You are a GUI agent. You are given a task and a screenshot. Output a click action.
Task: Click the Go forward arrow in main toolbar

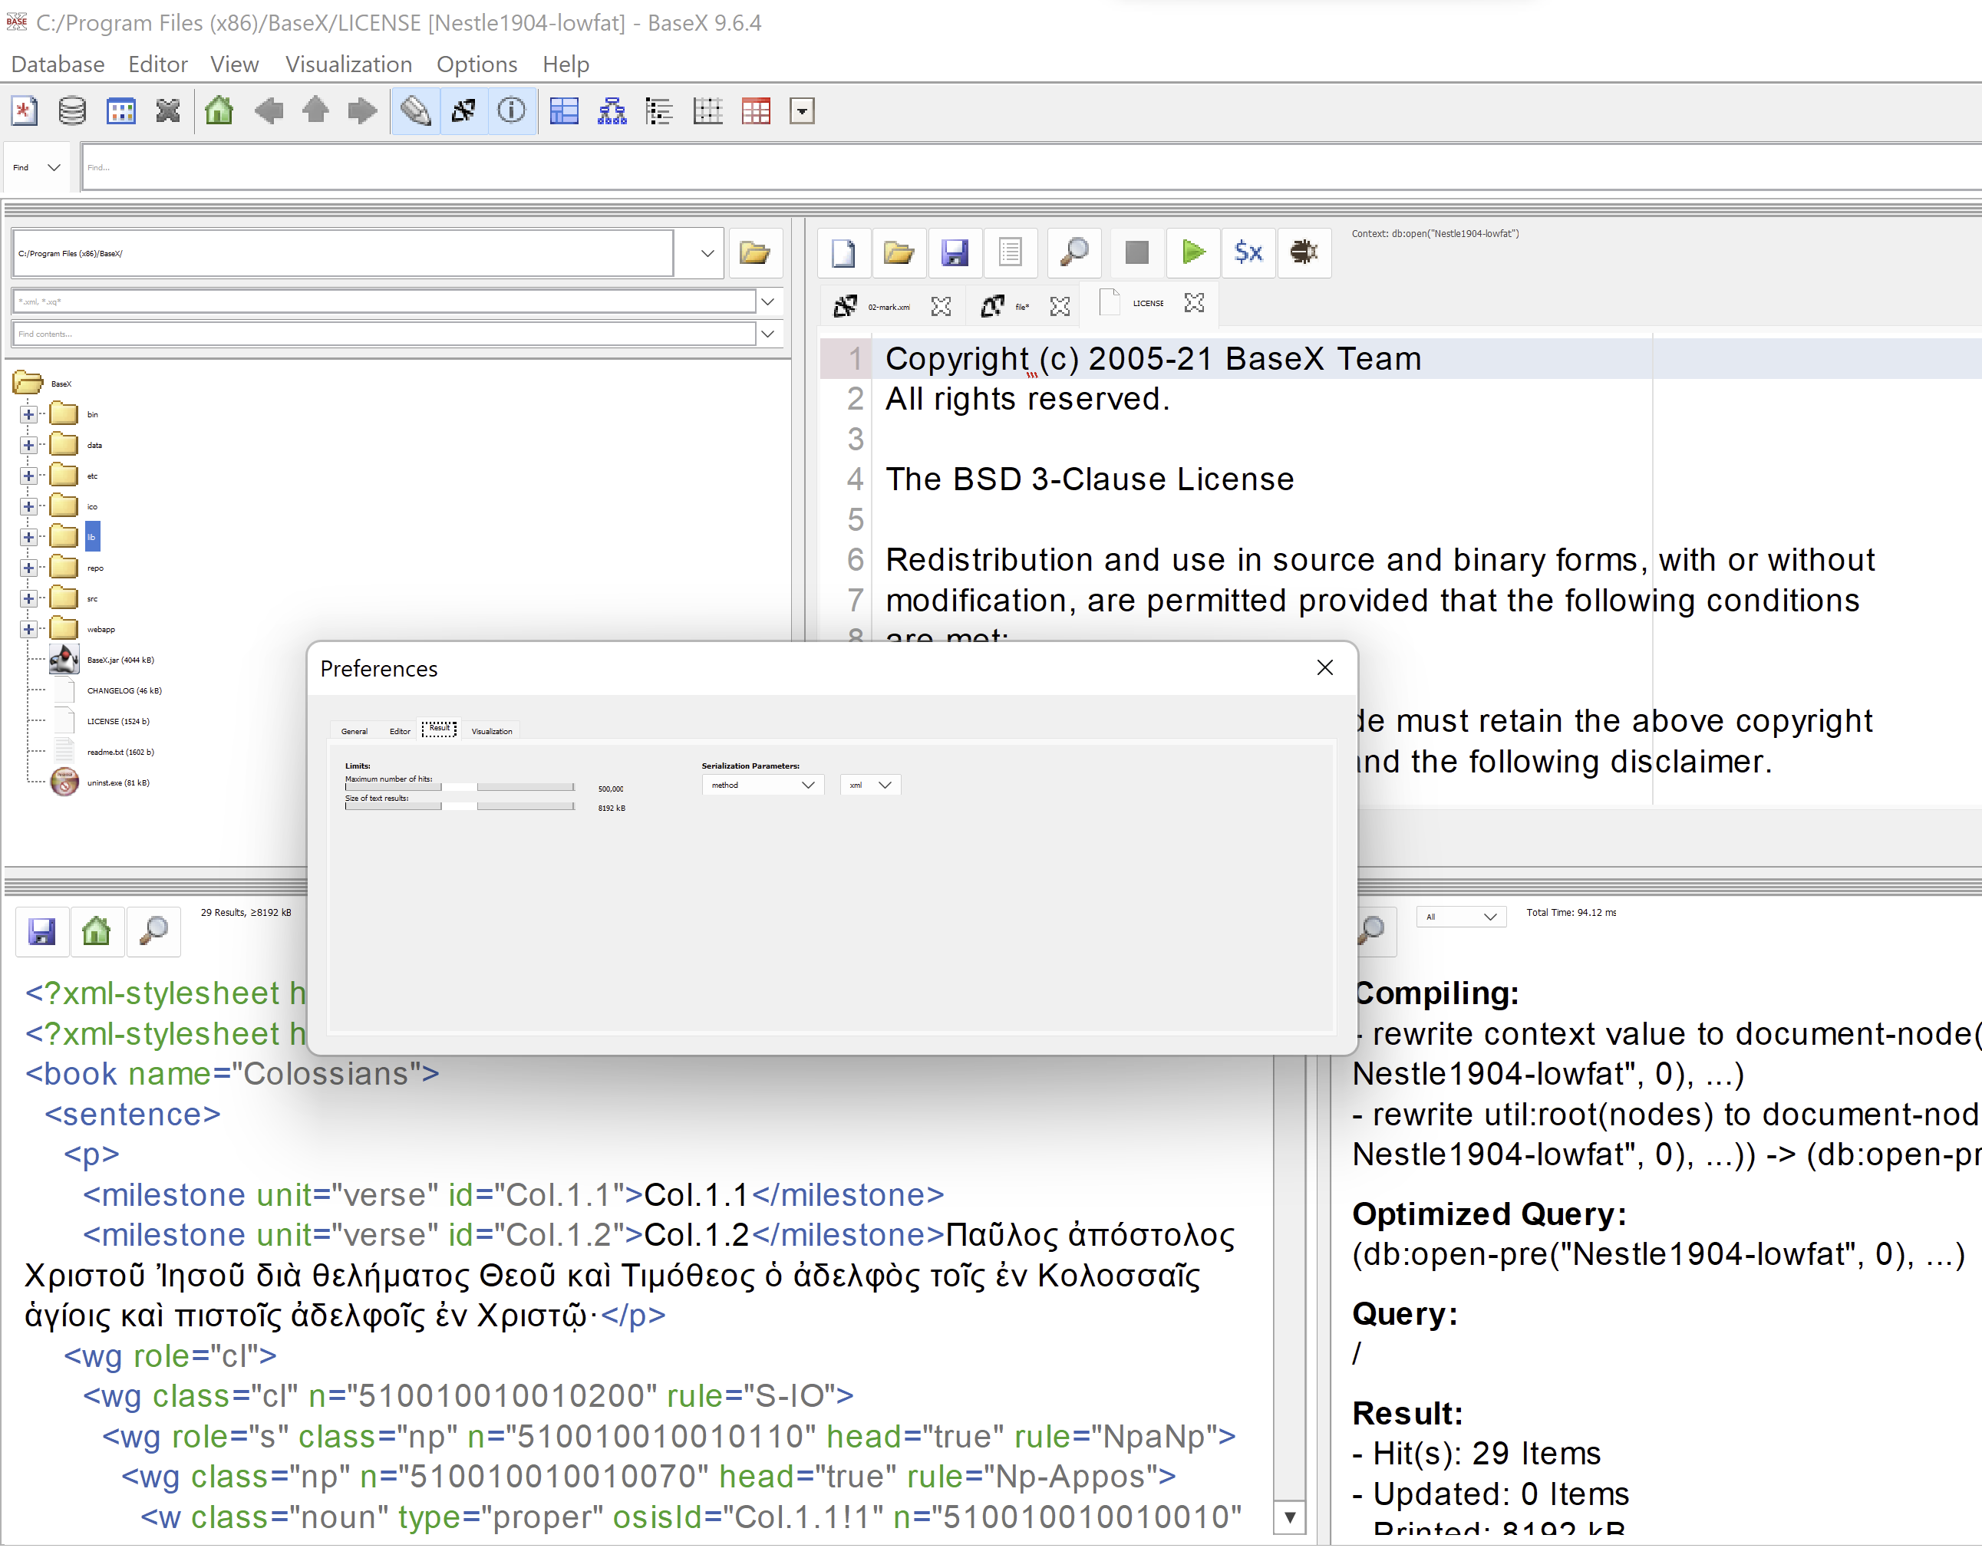tap(363, 111)
